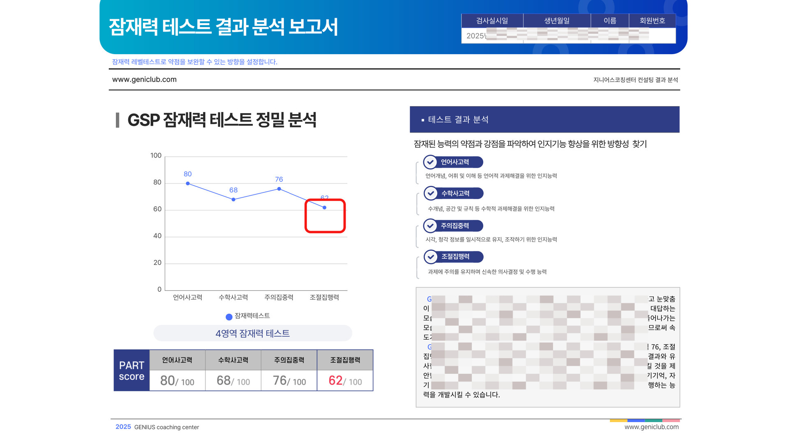Click the red 62/100 score cell
The image size is (789, 443).
[x=345, y=381]
